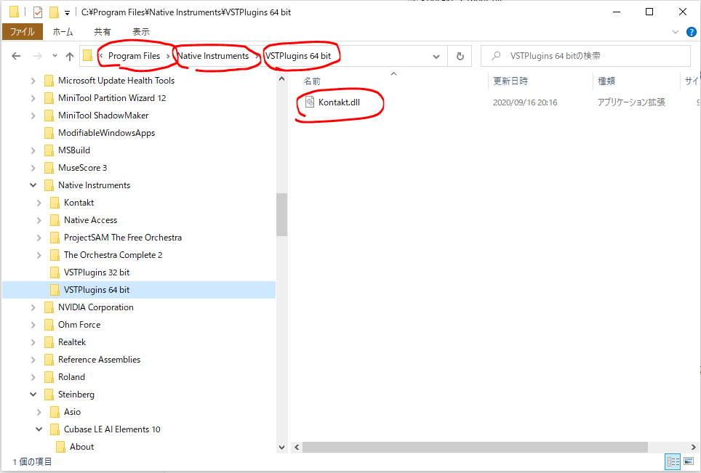Viewport: 701px width, 473px height.
Task: Click the Forward navigation arrow
Action: tap(38, 56)
